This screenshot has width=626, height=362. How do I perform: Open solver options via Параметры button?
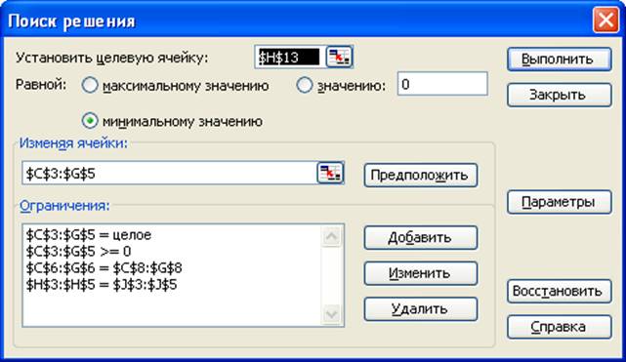click(x=559, y=202)
